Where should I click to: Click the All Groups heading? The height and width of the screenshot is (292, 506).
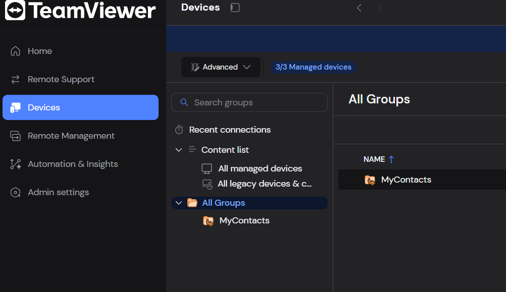(379, 99)
